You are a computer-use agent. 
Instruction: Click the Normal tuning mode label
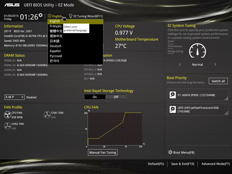pos(197,65)
